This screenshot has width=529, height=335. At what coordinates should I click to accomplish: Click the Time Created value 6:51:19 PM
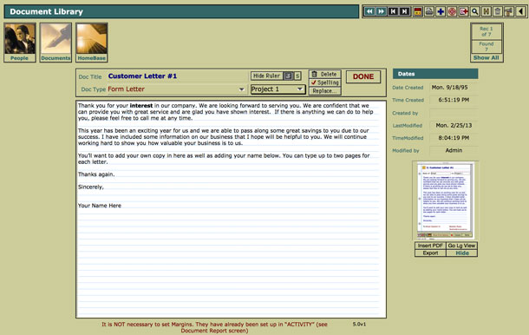point(454,100)
